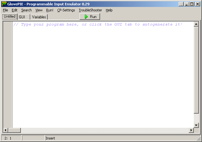Open the Run! menu
Viewport: 202px width, 142px height.
click(x=50, y=10)
